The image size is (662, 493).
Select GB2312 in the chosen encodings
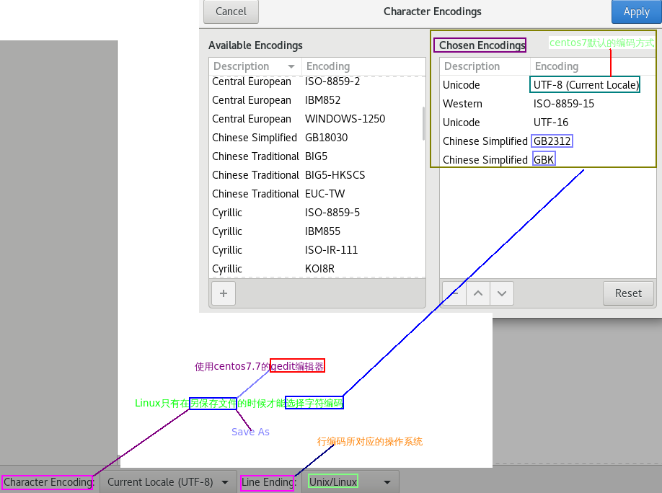coord(547,141)
